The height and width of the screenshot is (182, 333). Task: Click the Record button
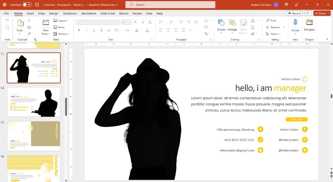point(294,13)
